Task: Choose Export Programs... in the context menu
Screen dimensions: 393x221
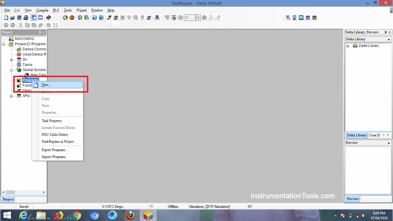Action: coord(58,150)
